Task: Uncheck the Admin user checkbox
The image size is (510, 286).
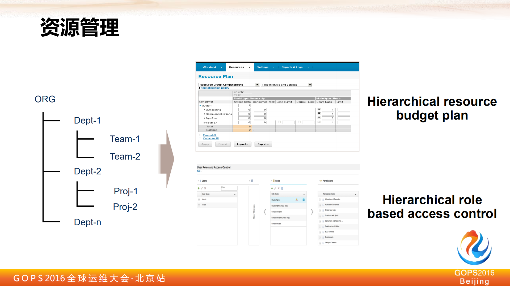Action: click(199, 200)
